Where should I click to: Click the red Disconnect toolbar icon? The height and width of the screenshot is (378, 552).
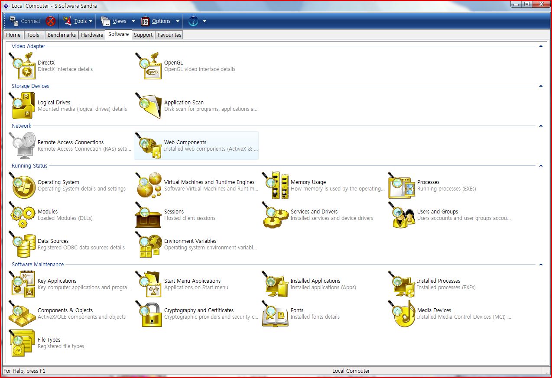(51, 21)
